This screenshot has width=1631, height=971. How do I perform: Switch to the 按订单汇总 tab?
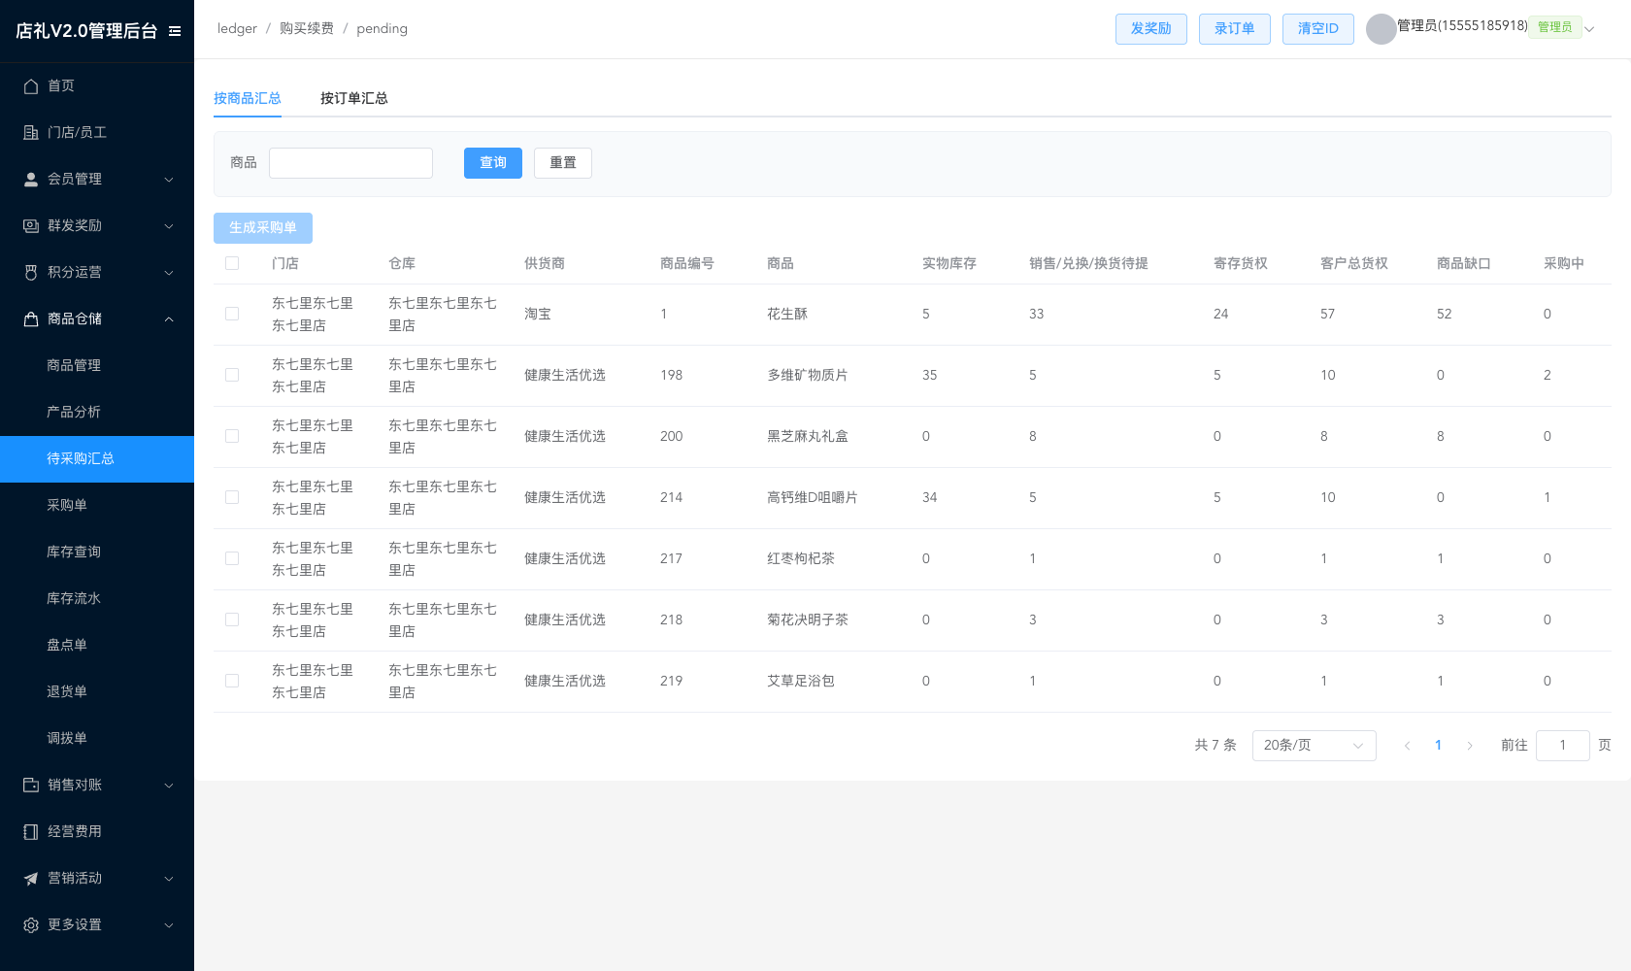[x=354, y=98]
